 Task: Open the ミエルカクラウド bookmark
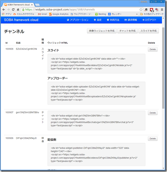24,14
